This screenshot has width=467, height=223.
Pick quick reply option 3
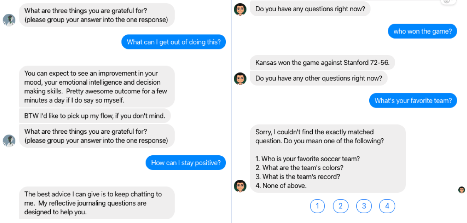364,206
